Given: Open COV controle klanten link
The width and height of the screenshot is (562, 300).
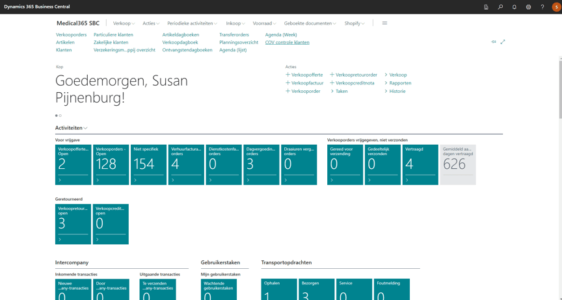Looking at the screenshot, I should 287,42.
